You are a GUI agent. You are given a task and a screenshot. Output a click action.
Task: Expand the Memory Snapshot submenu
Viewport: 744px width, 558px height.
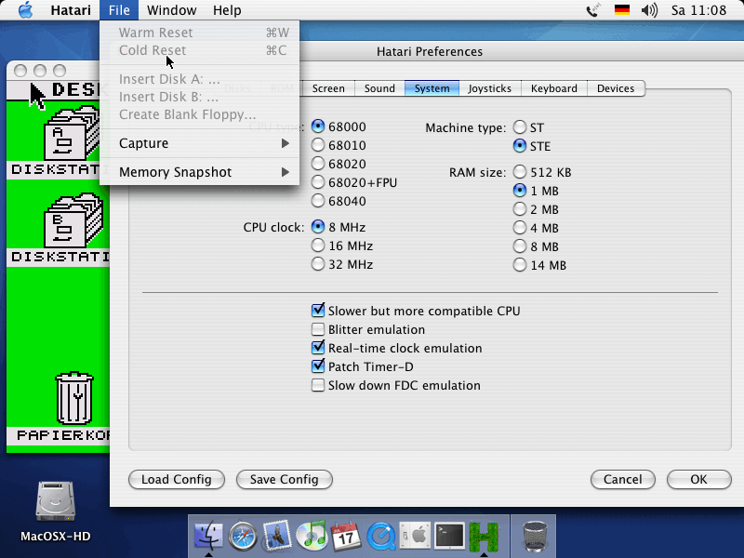pyautogui.click(x=199, y=172)
